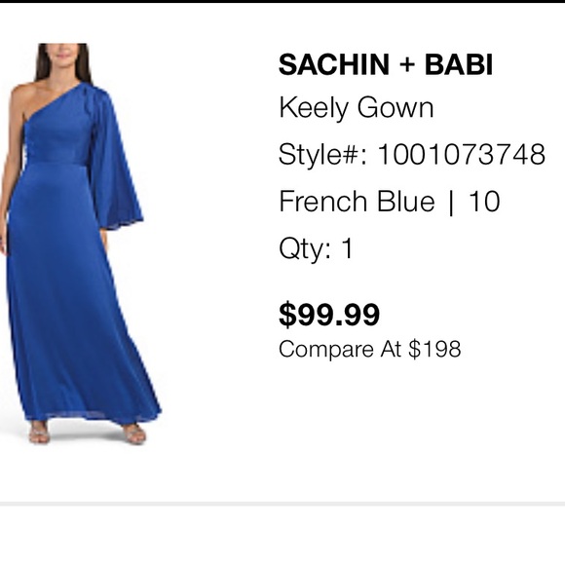Open the blue gown product thumbnail
This screenshot has width=565, height=565.
81,244
